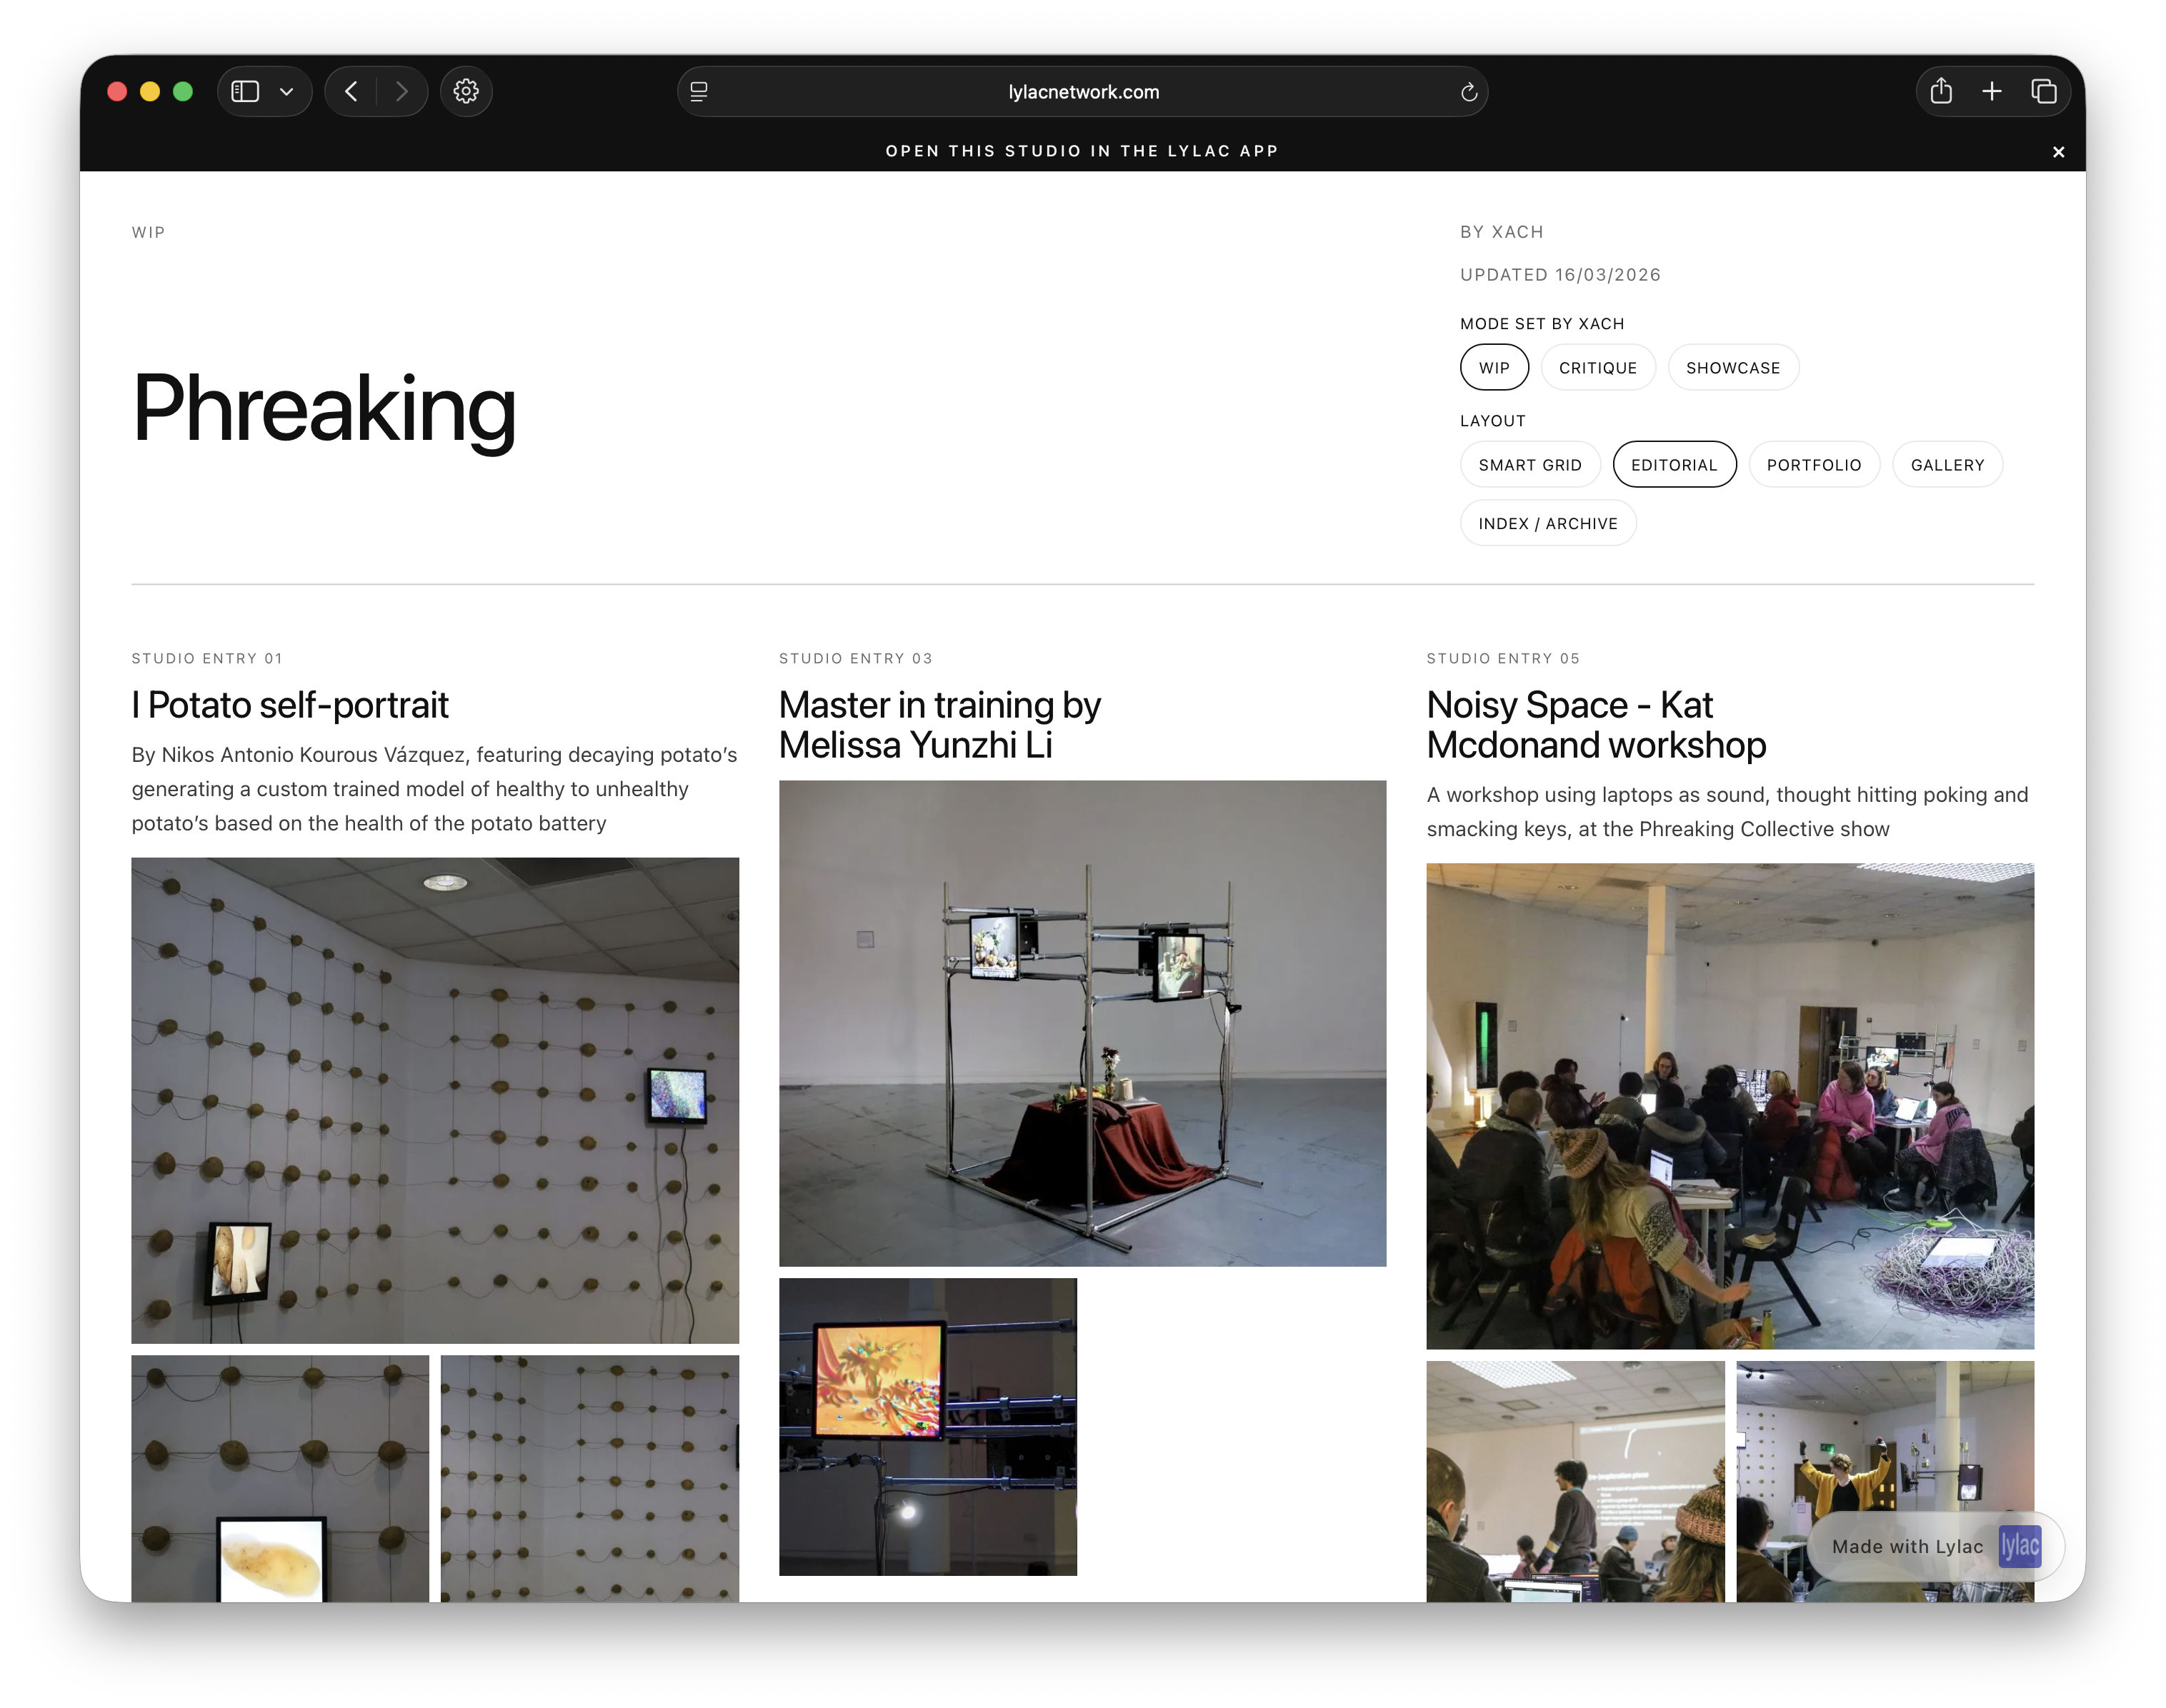Switch to SHOWCASE mode
Image resolution: width=2166 pixels, height=1708 pixels.
click(x=1733, y=367)
